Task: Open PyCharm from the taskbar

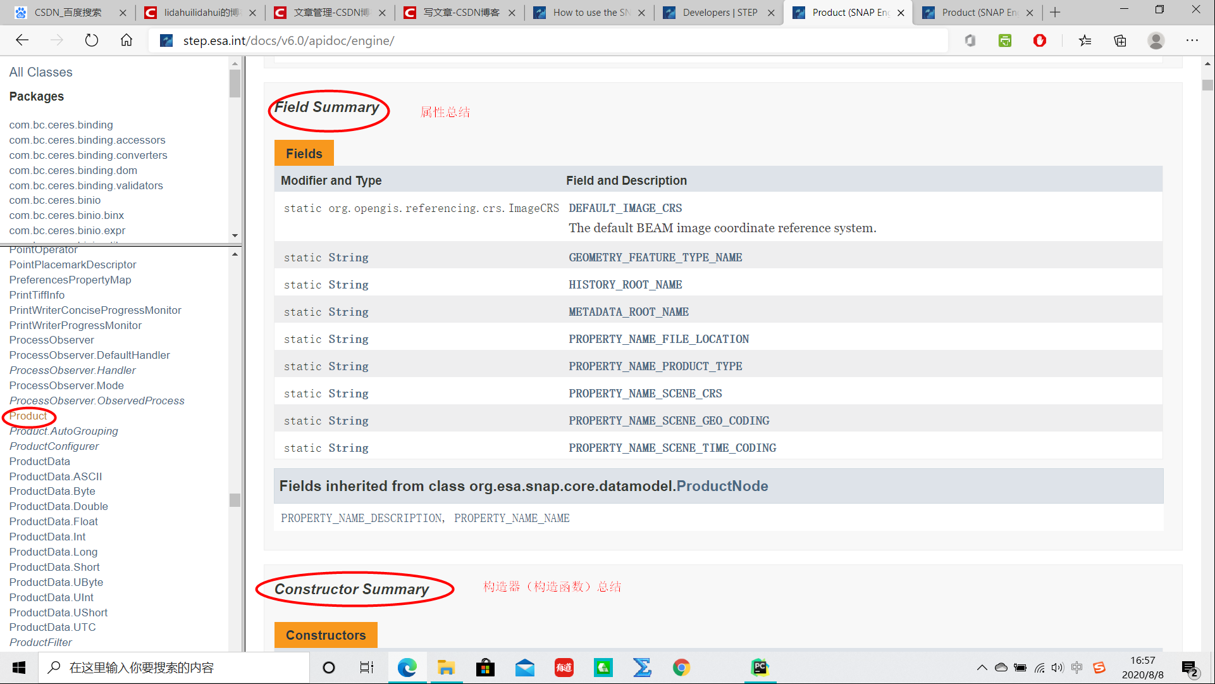Action: pos(760,668)
